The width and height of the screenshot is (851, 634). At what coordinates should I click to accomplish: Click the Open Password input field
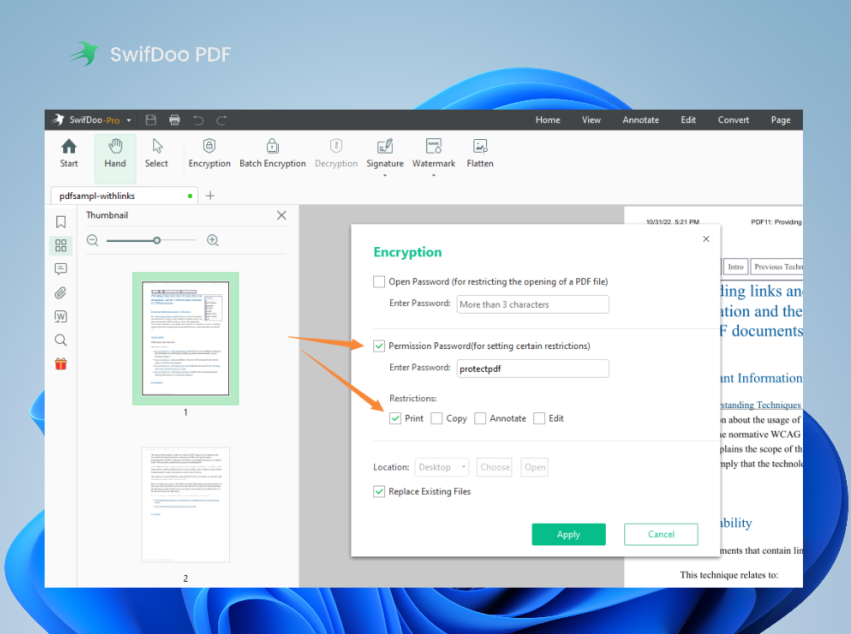533,304
